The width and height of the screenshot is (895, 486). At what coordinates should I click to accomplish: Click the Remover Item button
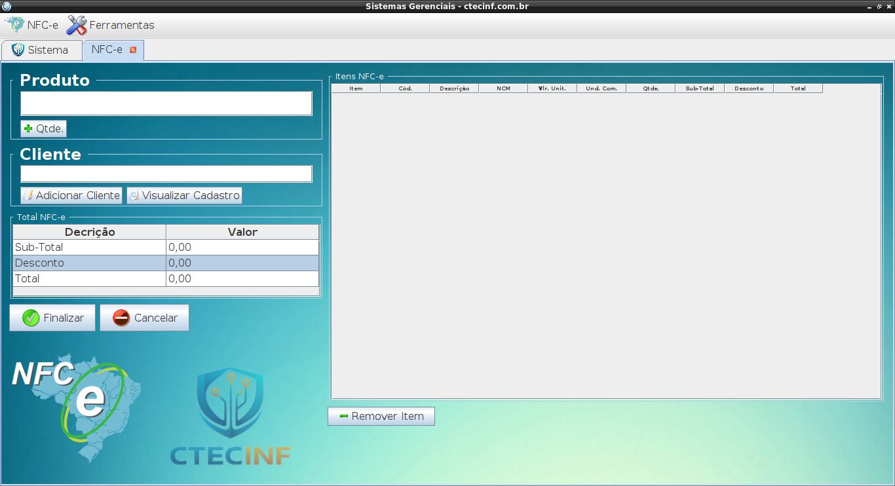[x=381, y=417]
